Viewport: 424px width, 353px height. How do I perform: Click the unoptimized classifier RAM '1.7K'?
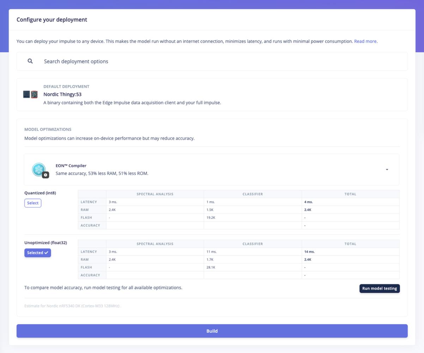210,259
